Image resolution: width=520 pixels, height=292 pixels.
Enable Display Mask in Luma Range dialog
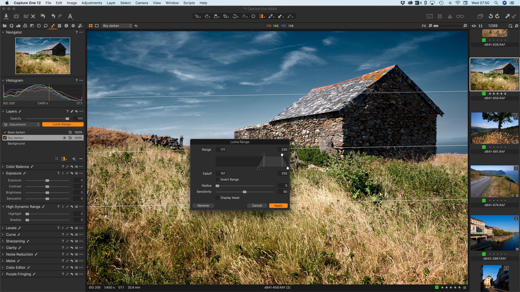(x=218, y=198)
